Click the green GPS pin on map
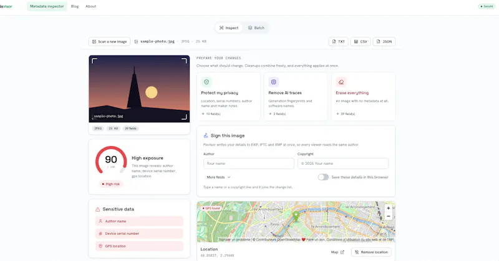 (296, 216)
